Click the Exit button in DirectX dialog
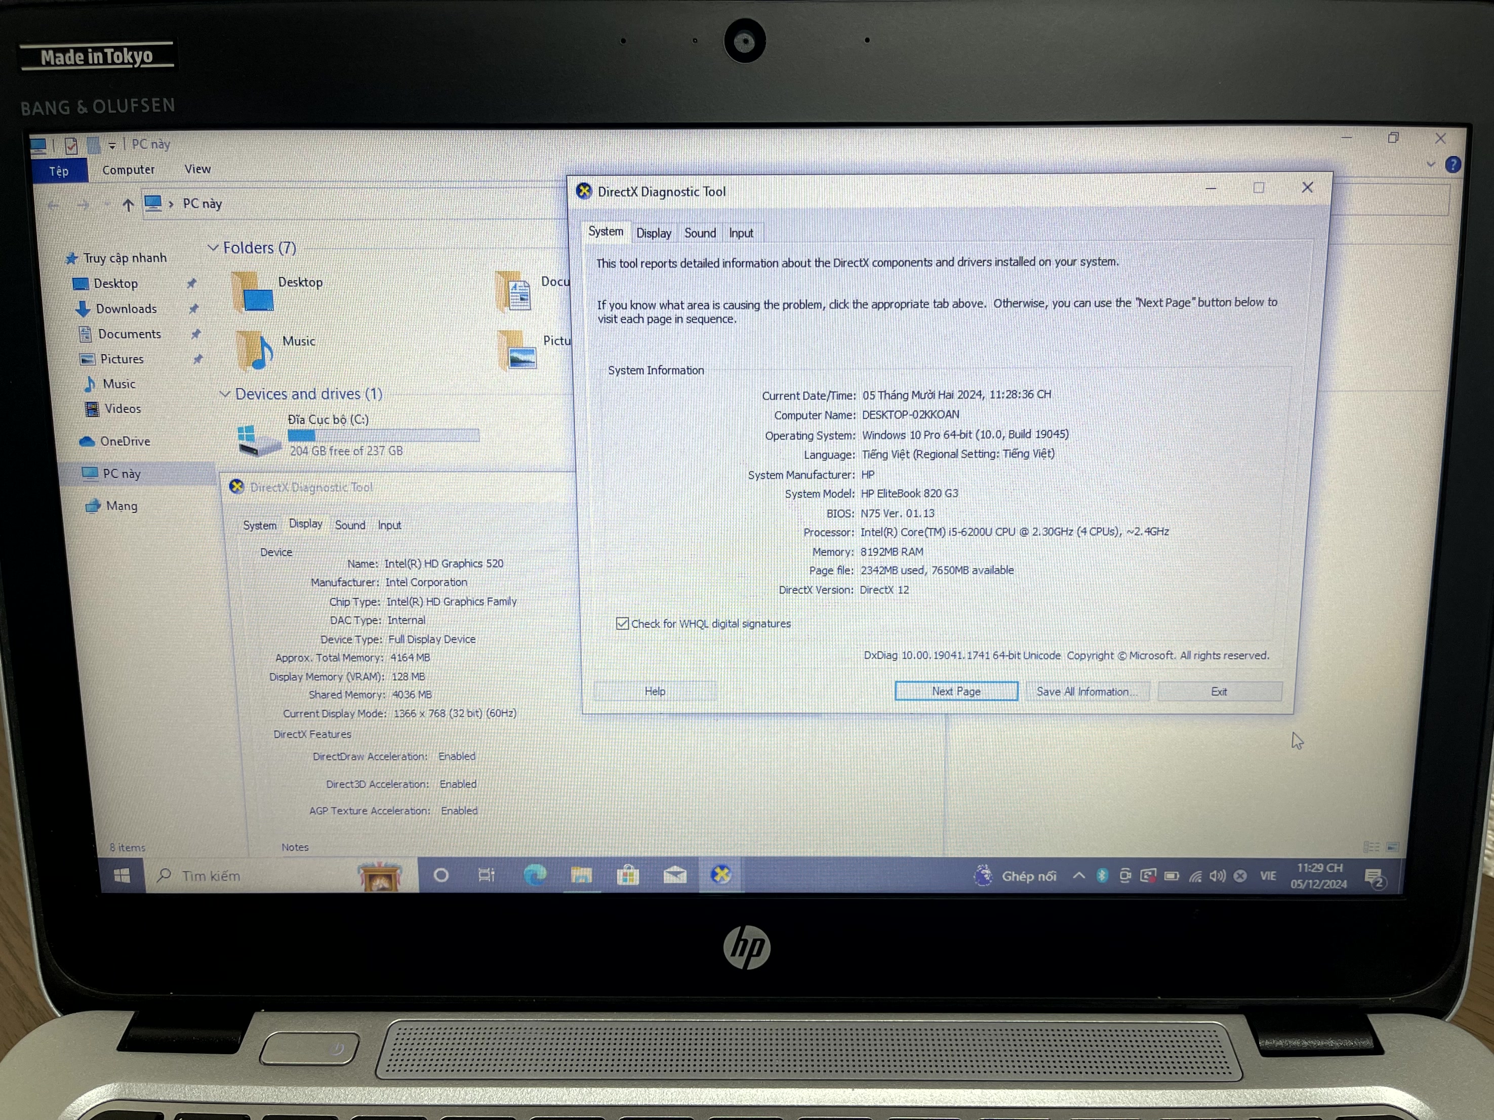 pyautogui.click(x=1219, y=691)
